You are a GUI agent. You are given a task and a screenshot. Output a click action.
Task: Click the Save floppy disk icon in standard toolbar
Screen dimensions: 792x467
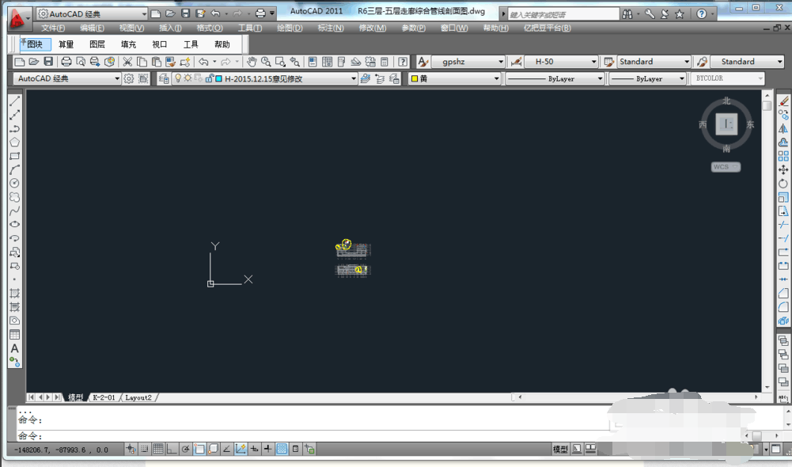pos(48,62)
